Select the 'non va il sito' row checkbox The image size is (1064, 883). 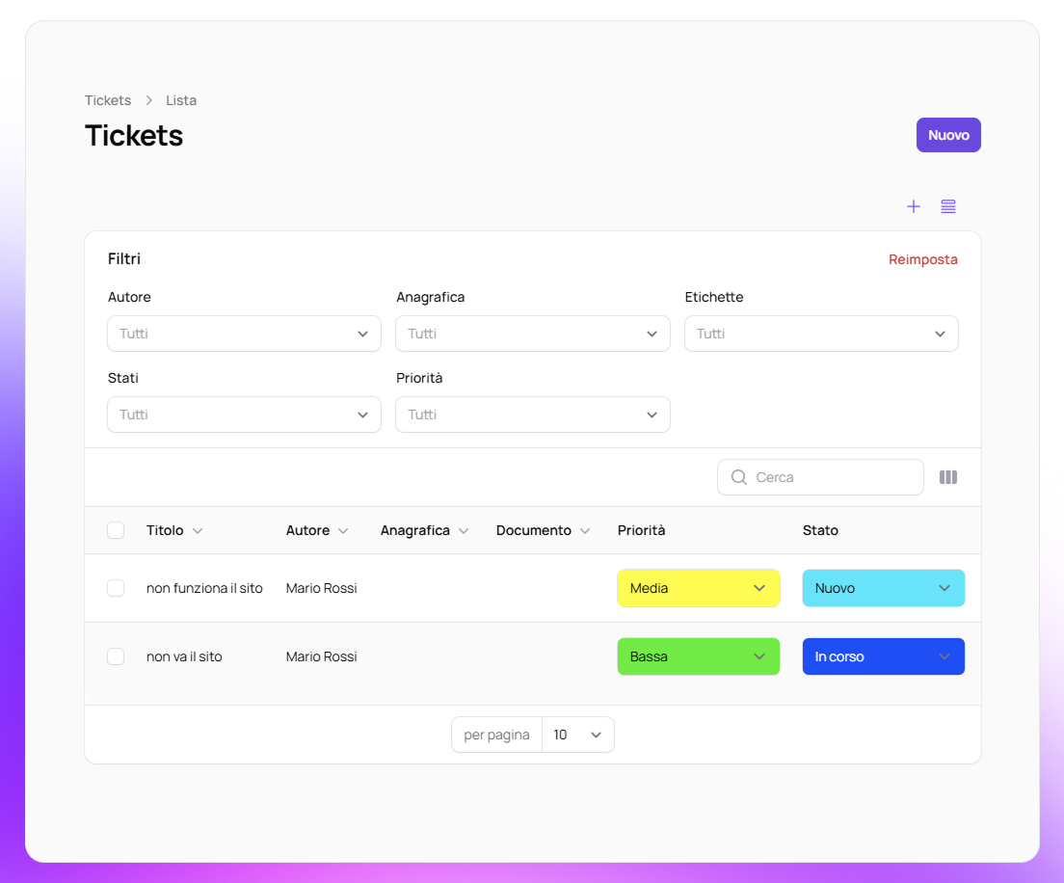(116, 656)
